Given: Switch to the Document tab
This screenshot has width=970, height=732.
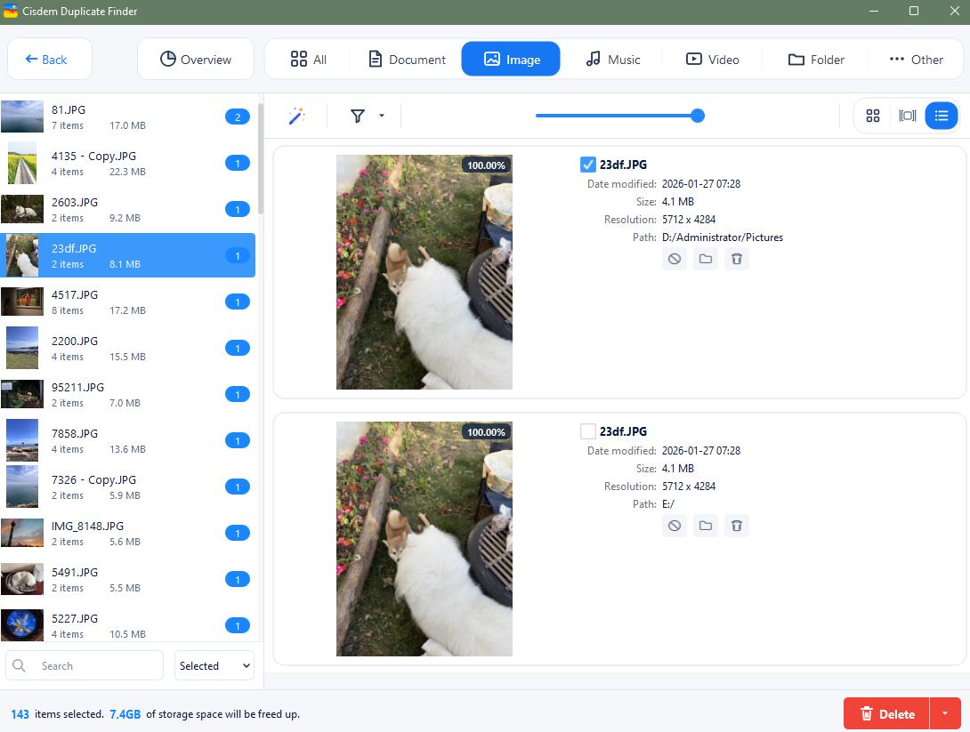Looking at the screenshot, I should tap(407, 60).
